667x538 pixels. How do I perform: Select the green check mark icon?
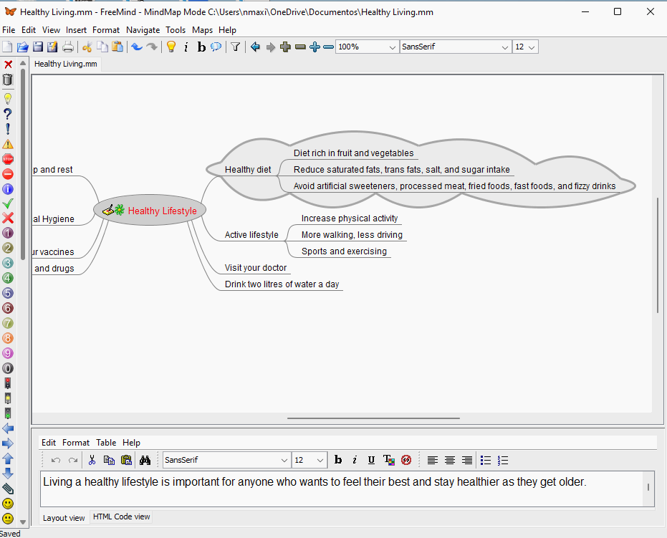point(8,203)
